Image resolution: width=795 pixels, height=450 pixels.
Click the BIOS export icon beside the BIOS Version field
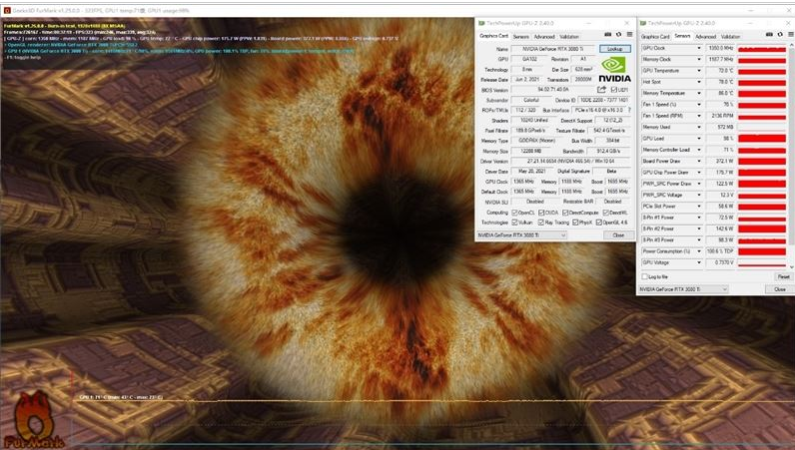click(x=599, y=89)
